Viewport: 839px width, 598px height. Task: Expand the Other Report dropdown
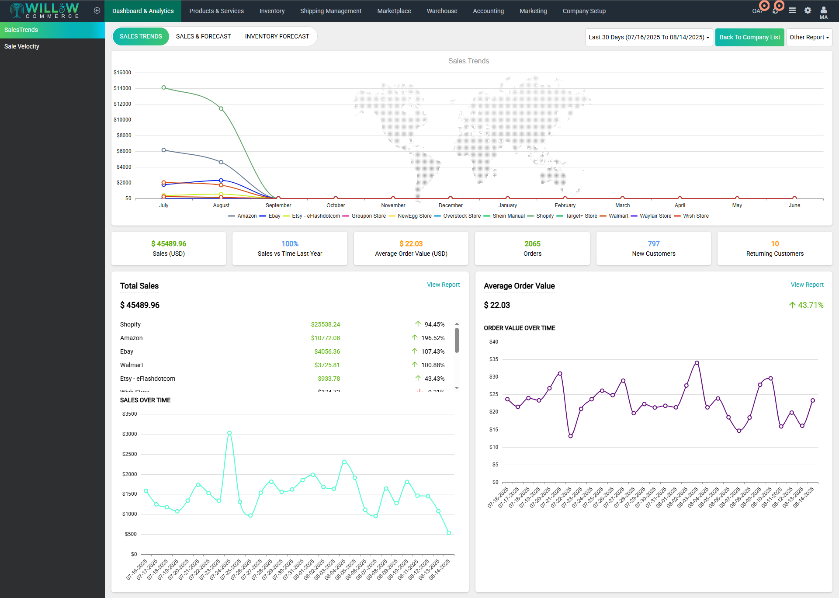click(x=809, y=37)
